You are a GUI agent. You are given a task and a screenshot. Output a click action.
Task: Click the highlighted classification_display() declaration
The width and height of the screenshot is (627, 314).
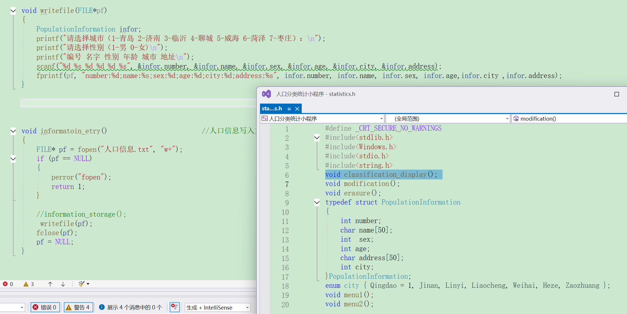click(x=381, y=175)
